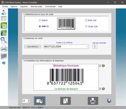Click help icon beside Le Roman de Renard
This screenshot has width=126, height=109.
(103, 89)
